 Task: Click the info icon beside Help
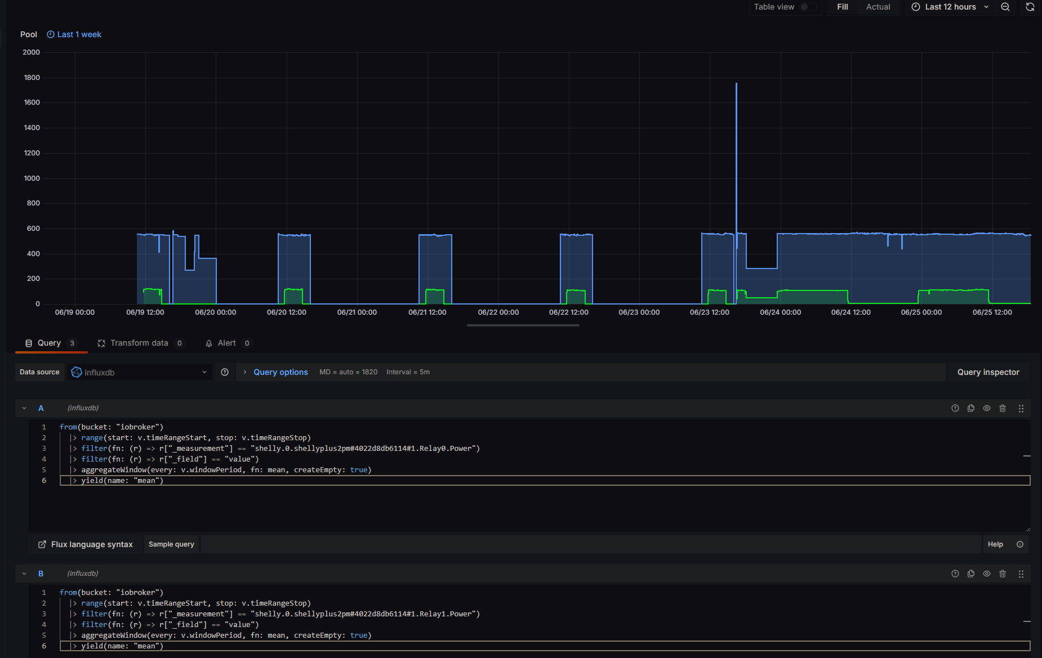[1020, 544]
